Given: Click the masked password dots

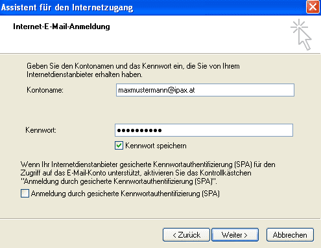Looking at the screenshot, I should (x=139, y=130).
